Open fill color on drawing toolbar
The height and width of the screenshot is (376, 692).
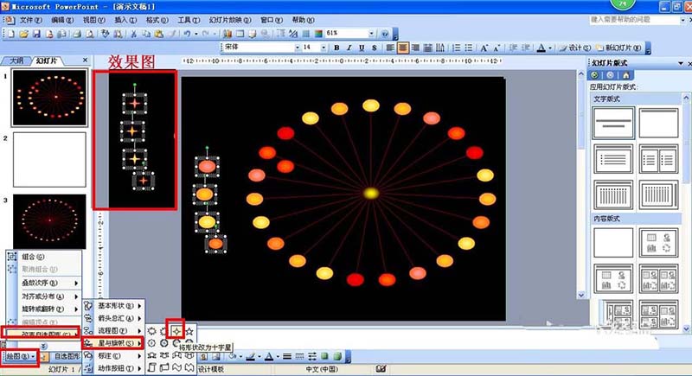234,356
